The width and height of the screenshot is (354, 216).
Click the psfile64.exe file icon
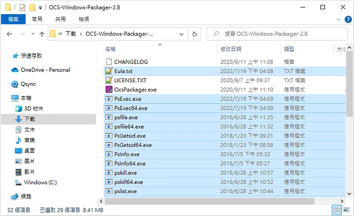pos(109,126)
